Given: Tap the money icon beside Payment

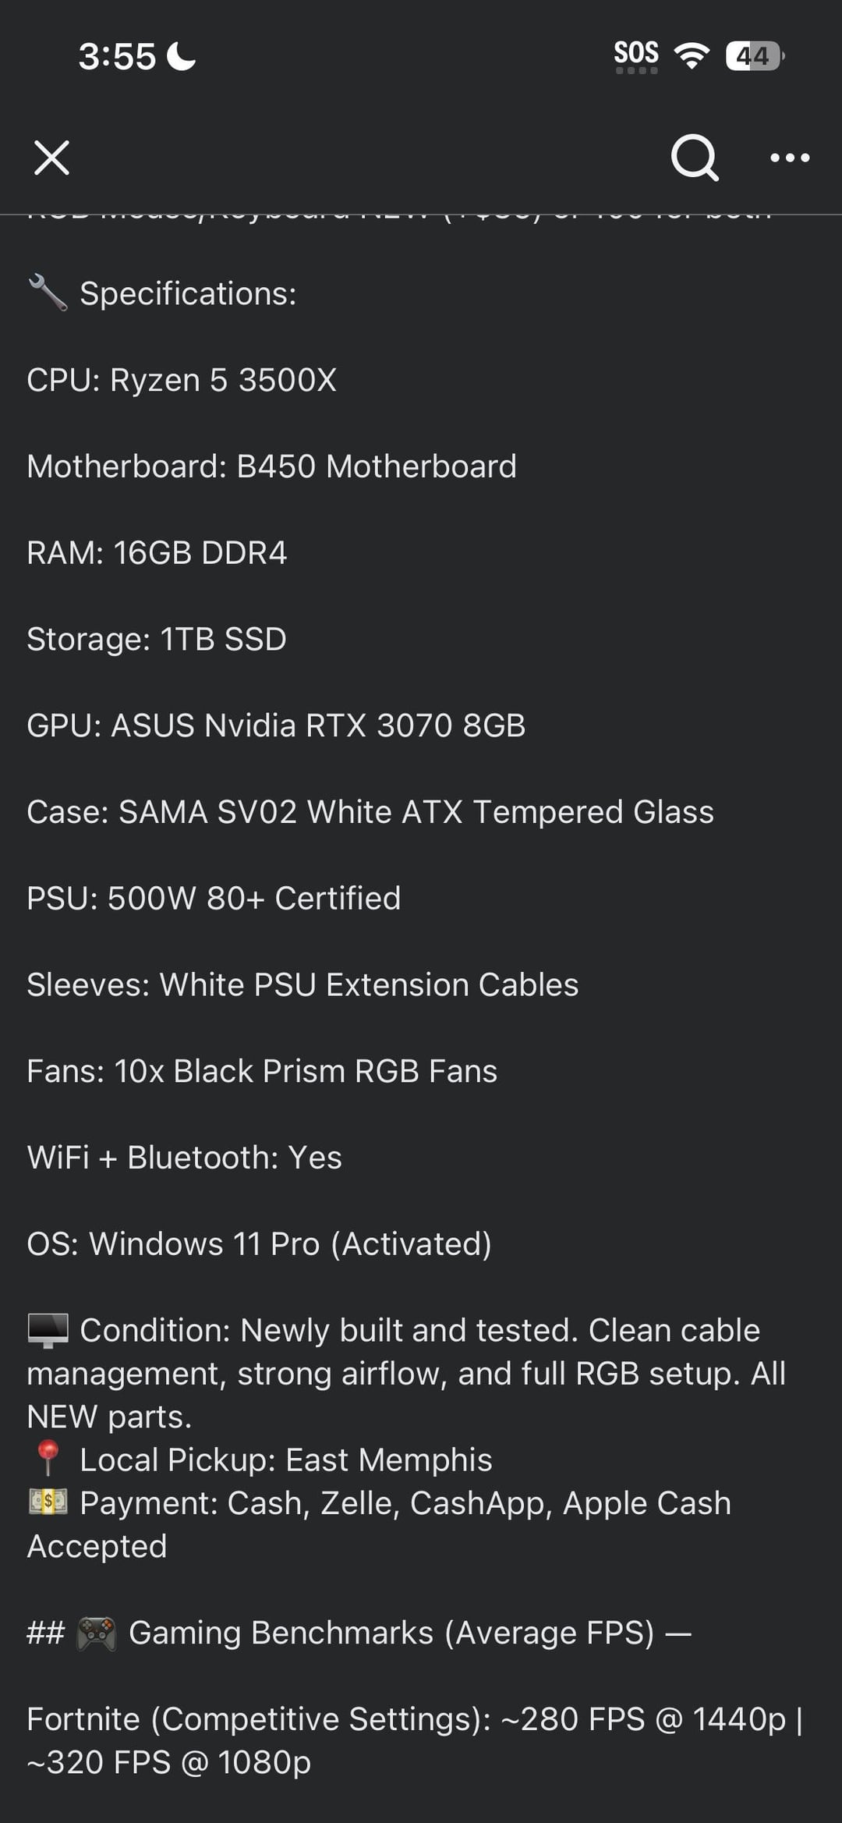Looking at the screenshot, I should pyautogui.click(x=48, y=1502).
